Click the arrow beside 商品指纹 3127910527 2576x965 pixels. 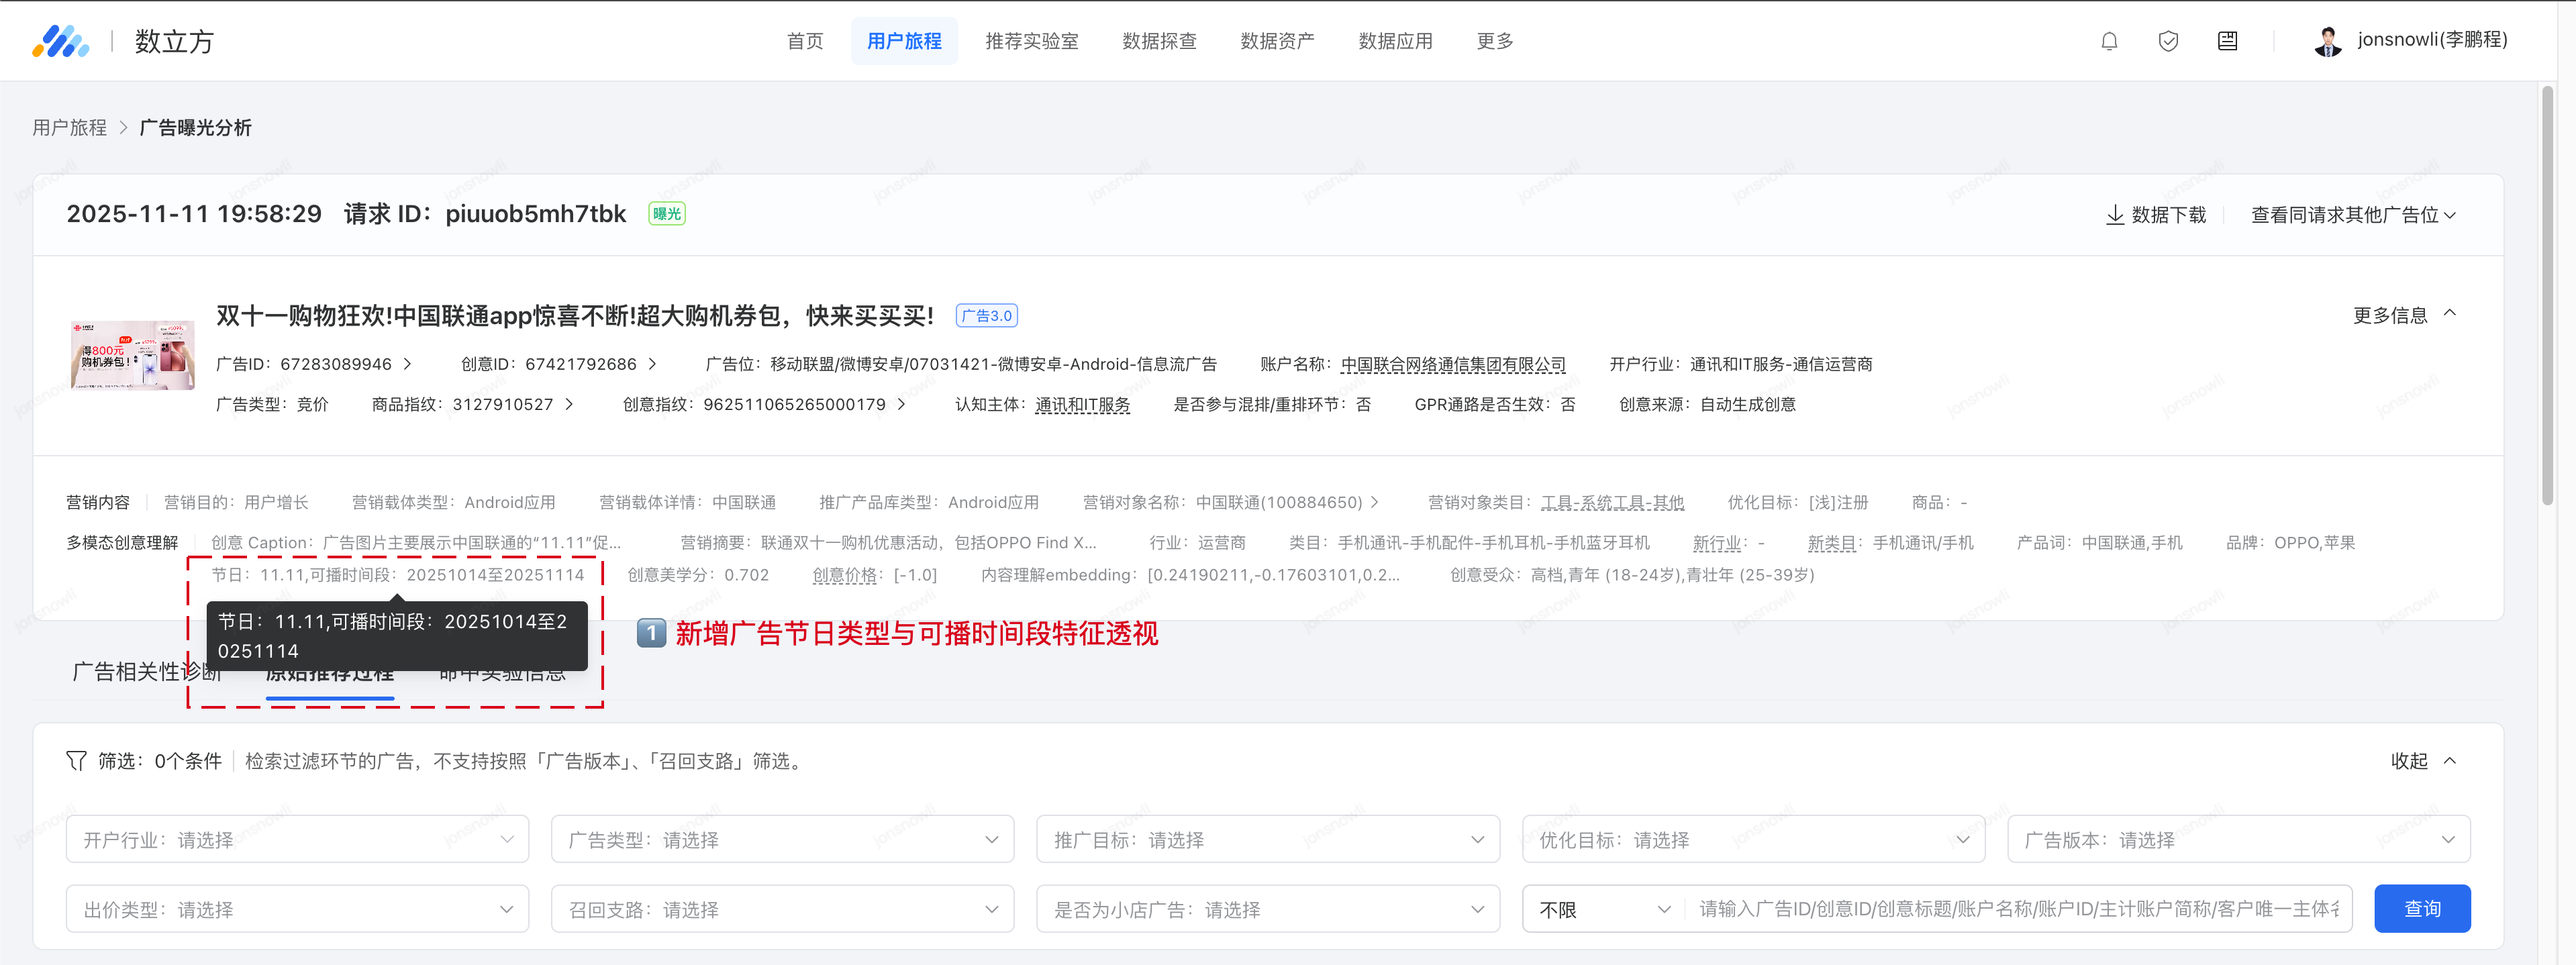pos(569,404)
